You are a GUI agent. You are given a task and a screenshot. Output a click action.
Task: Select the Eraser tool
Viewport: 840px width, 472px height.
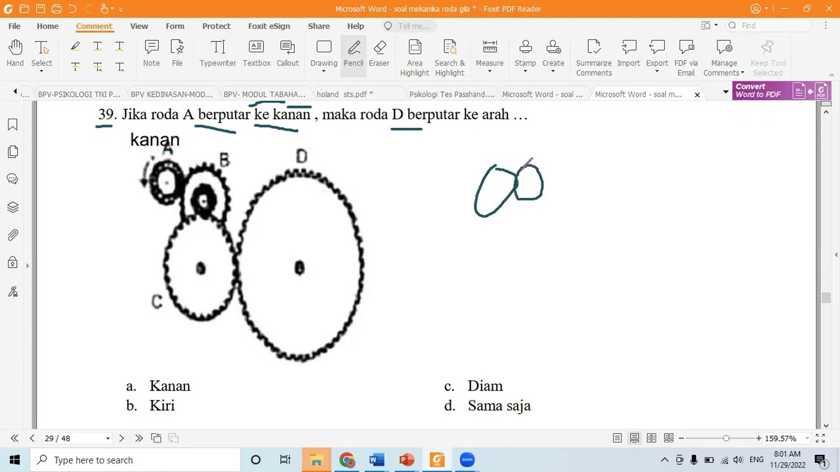click(379, 54)
